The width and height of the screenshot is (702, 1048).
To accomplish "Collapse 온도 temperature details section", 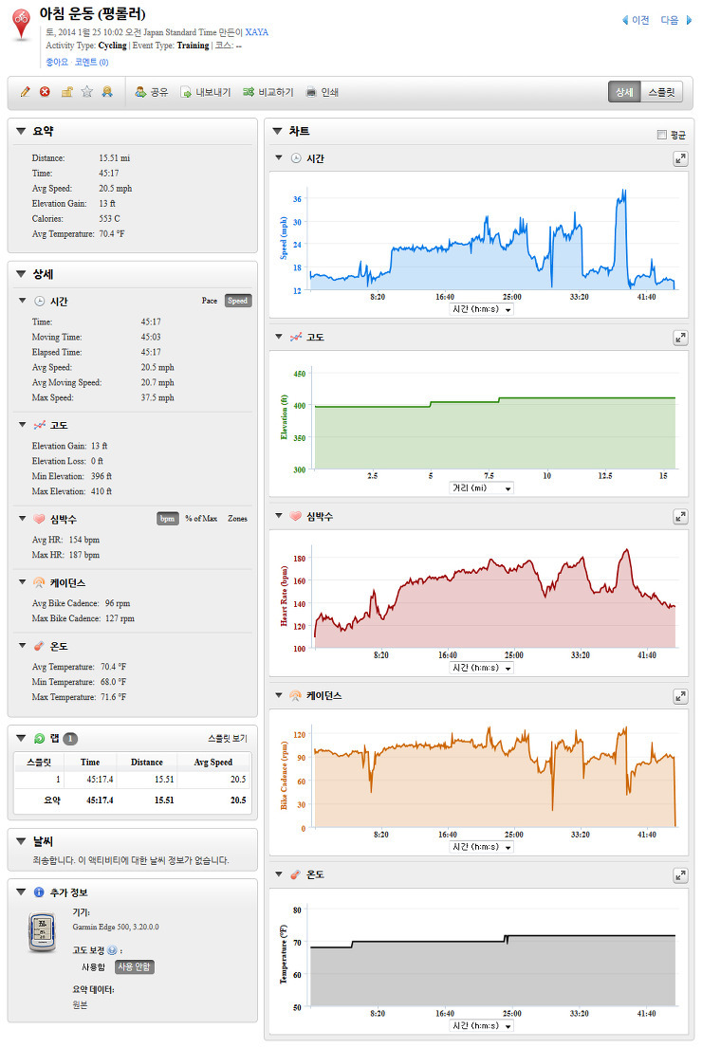I will pos(22,646).
